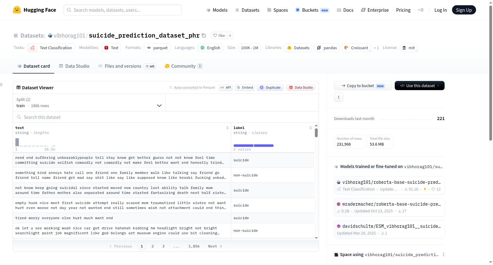Click Log In link

(441, 10)
